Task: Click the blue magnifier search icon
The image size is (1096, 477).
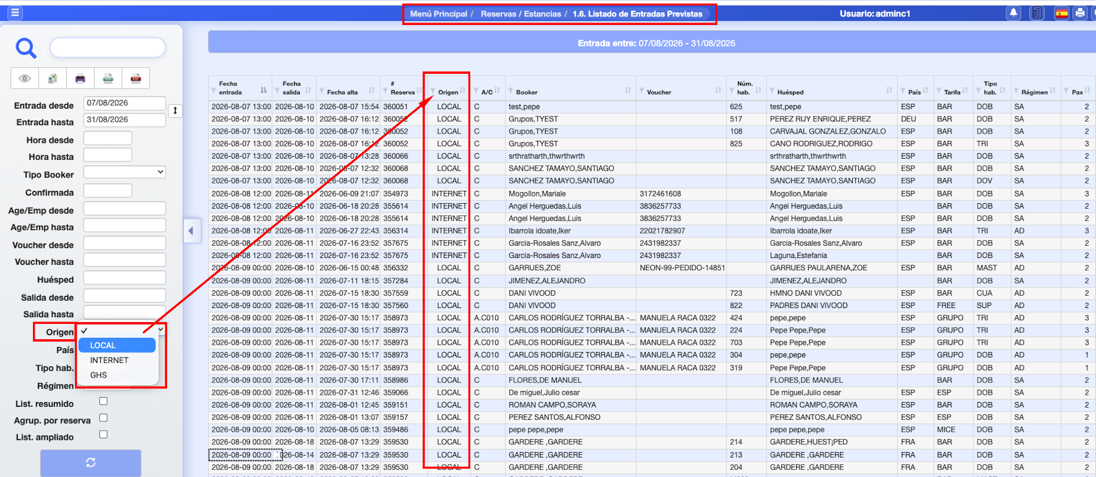Action: point(26,48)
